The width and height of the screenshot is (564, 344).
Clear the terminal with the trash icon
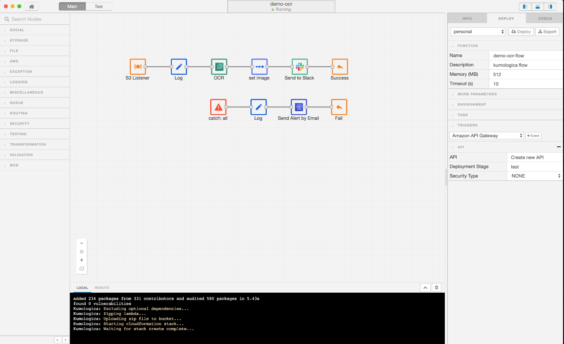436,288
